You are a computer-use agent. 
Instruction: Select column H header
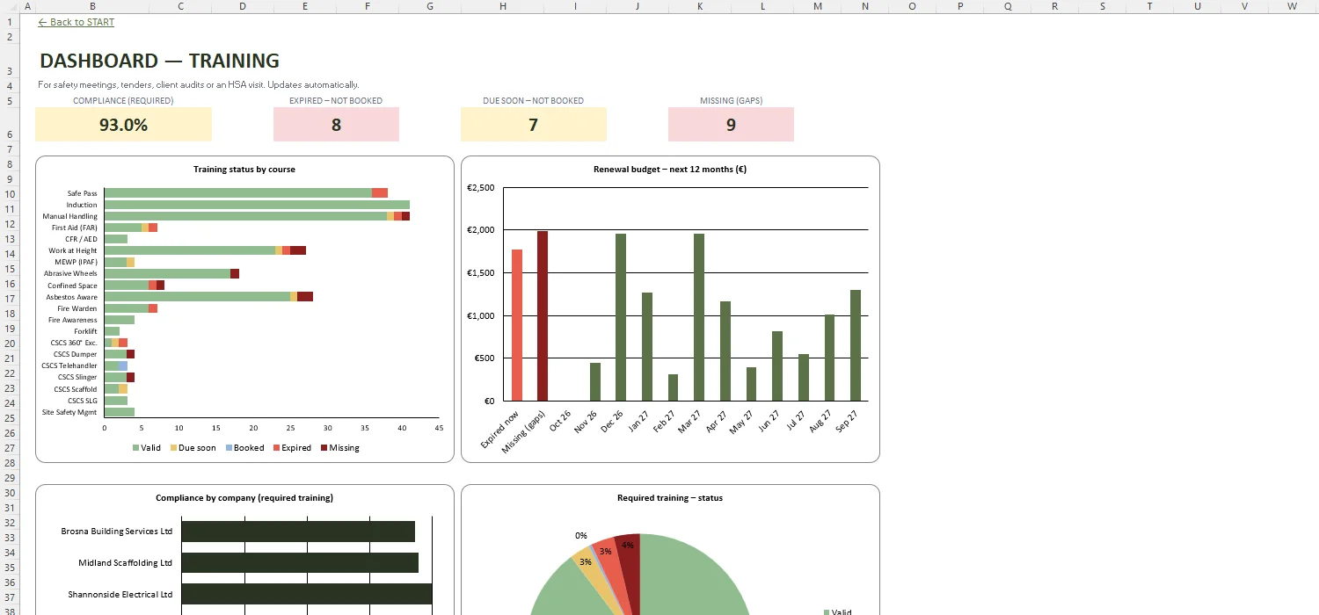502,6
